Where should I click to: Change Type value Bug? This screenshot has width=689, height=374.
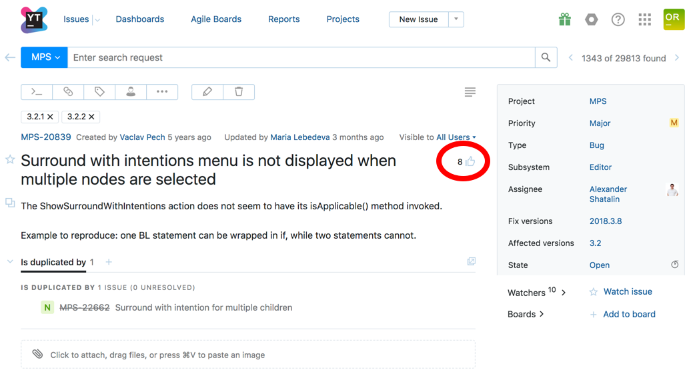click(597, 145)
